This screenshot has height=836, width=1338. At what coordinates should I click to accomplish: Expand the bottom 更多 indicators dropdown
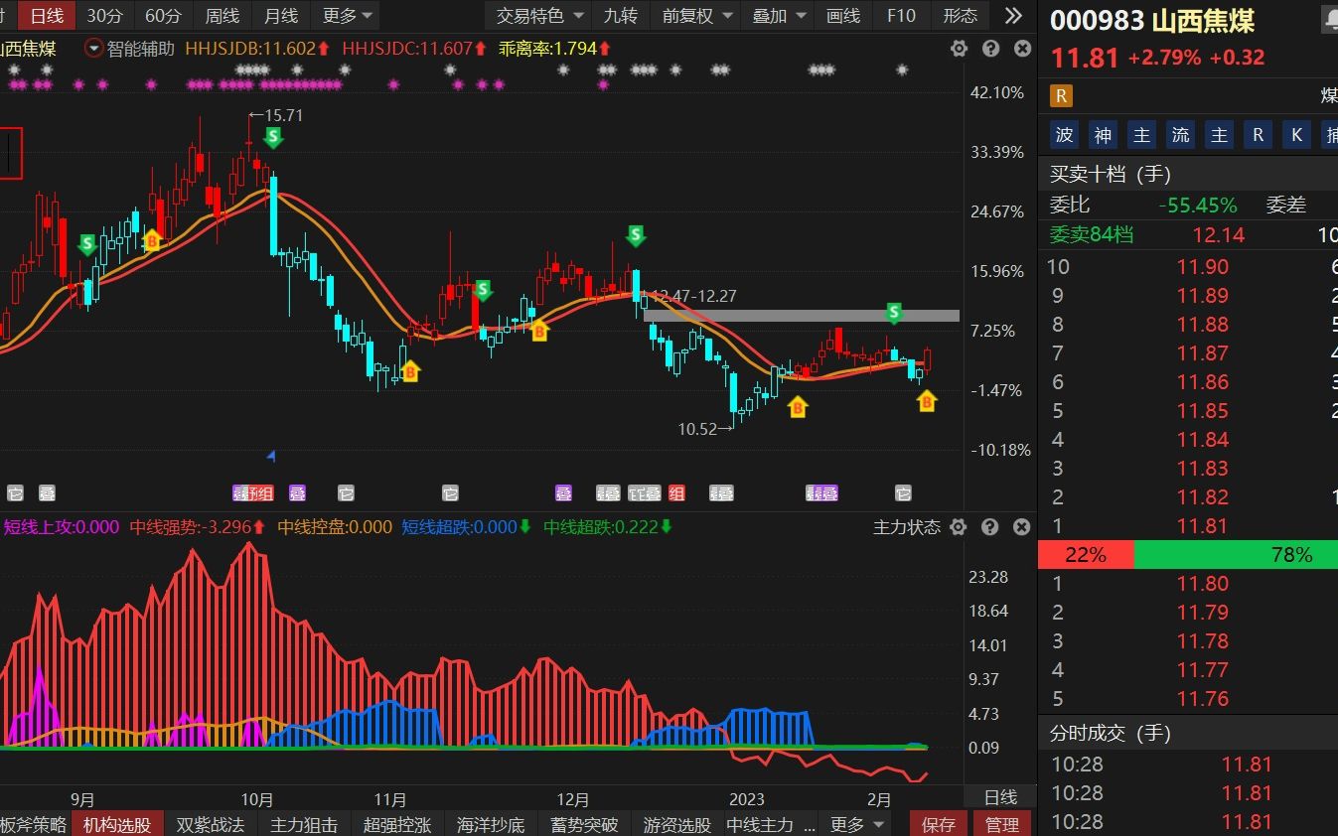tap(856, 824)
